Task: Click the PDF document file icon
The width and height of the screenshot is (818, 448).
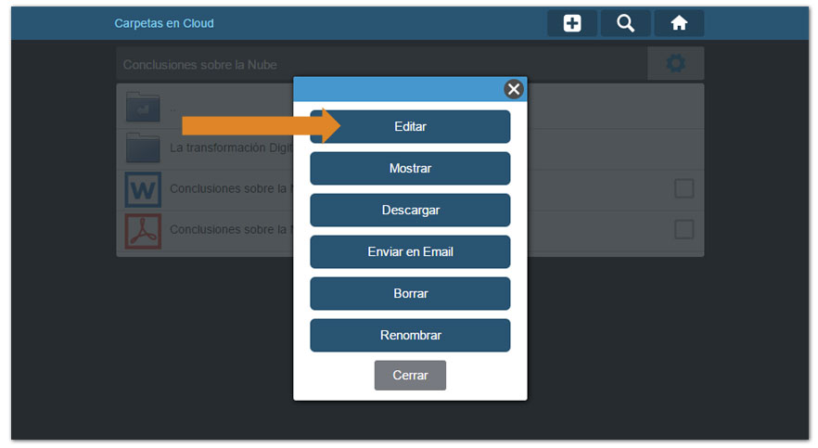Action: (x=143, y=230)
